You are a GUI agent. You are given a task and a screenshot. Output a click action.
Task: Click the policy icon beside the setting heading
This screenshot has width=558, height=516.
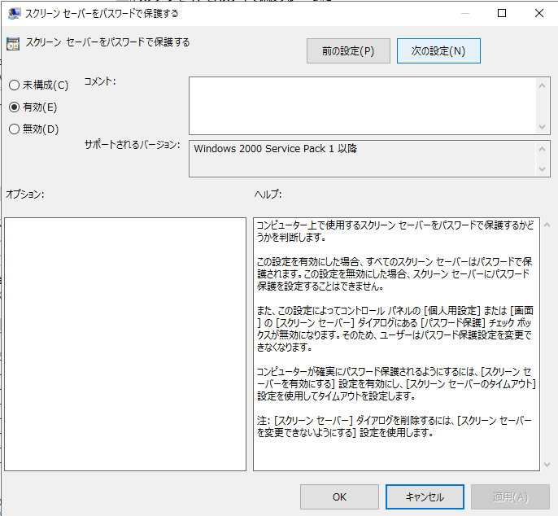point(13,44)
